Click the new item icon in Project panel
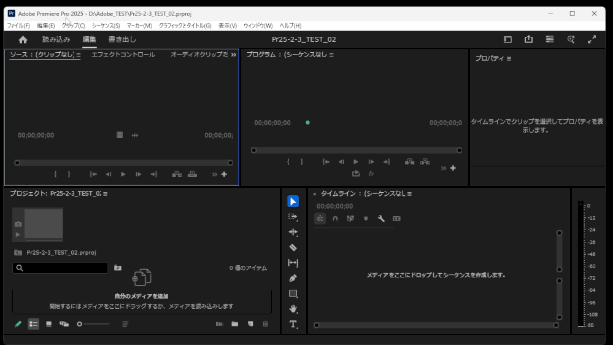 (250, 324)
